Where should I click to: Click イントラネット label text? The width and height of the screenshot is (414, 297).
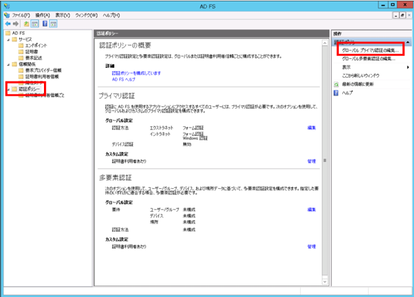pos(160,134)
